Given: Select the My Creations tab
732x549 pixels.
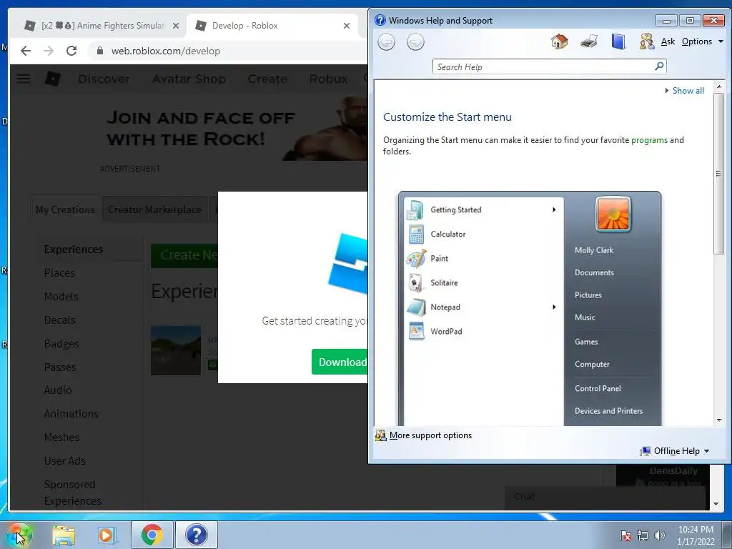Looking at the screenshot, I should [x=65, y=209].
